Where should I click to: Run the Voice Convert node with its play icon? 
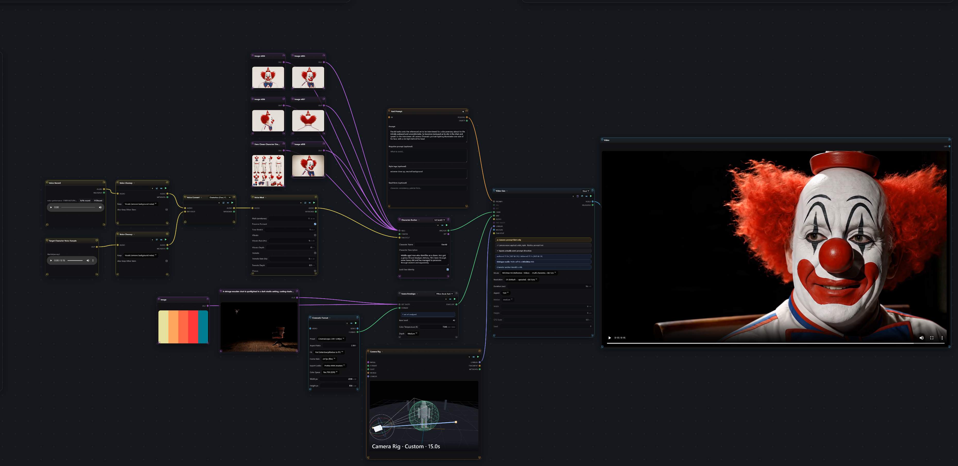pos(232,203)
